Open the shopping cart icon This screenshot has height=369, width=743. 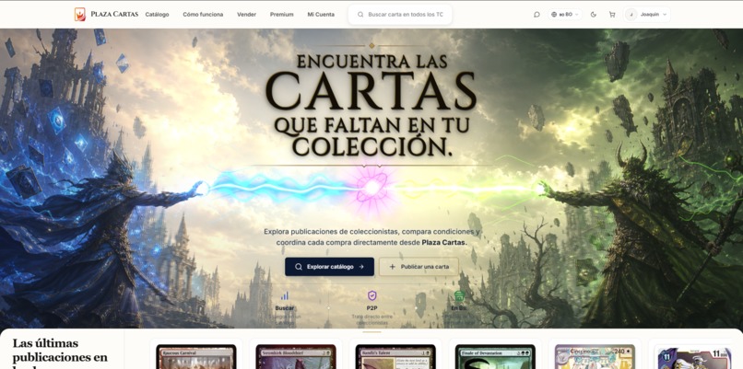point(612,15)
